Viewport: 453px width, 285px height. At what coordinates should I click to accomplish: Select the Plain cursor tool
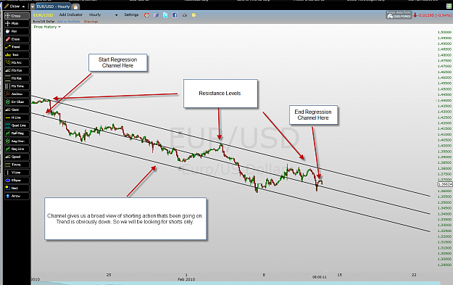click(17, 23)
